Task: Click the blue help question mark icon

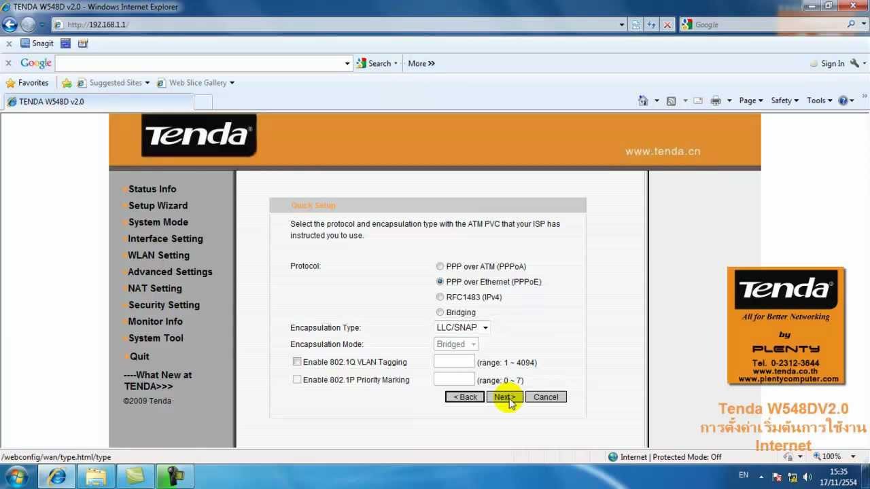Action: [843, 101]
